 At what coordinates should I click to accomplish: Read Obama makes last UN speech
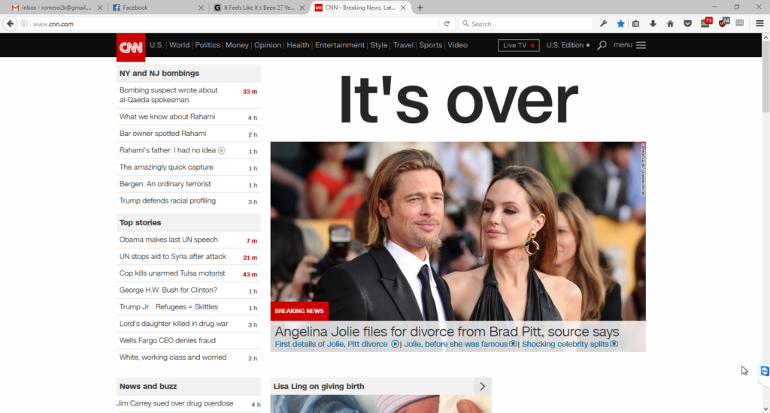pos(168,240)
